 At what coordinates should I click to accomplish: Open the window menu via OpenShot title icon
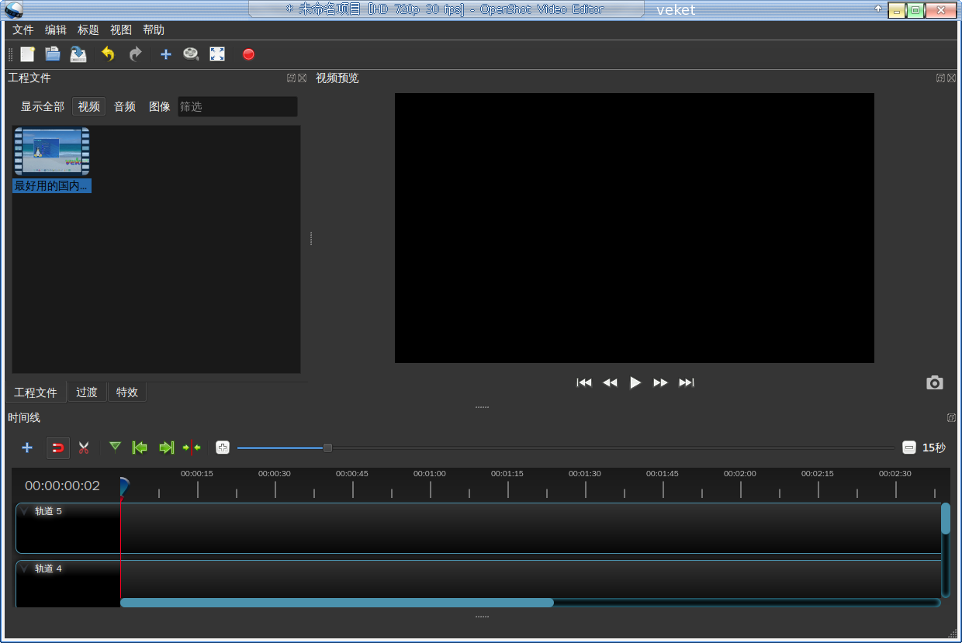(14, 10)
